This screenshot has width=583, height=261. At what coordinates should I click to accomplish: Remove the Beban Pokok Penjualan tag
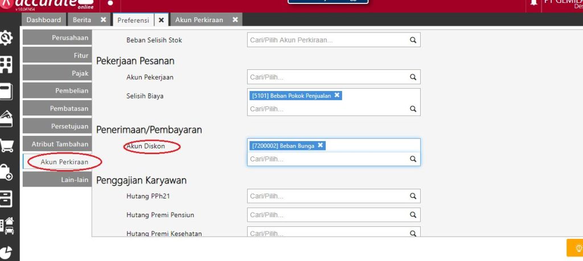coord(337,96)
